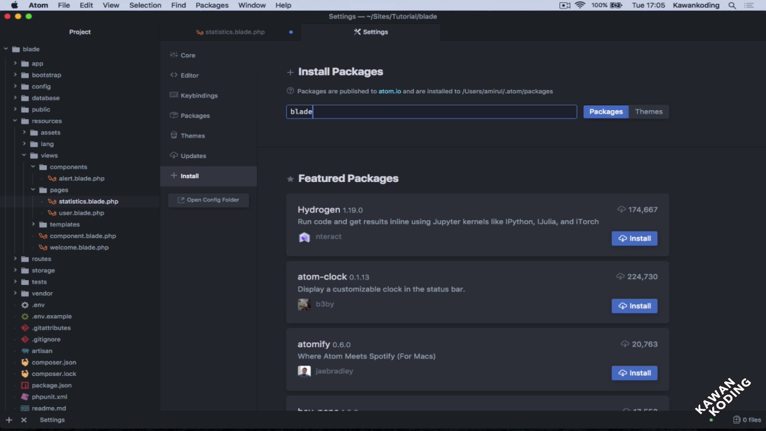The height and width of the screenshot is (431, 766).
Task: Expand the config folder
Action: point(15,86)
